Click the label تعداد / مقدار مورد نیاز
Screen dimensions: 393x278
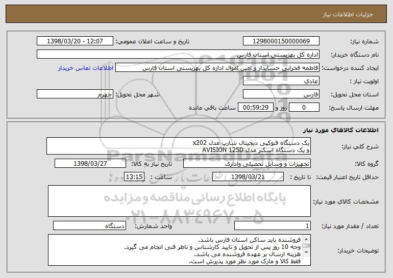[x=350, y=226]
